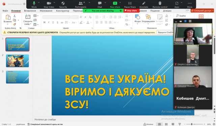
Task: Center-align paragraph text icon
Action: coord(101,22)
